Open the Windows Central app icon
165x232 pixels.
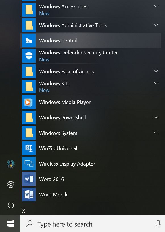(x=29, y=40)
